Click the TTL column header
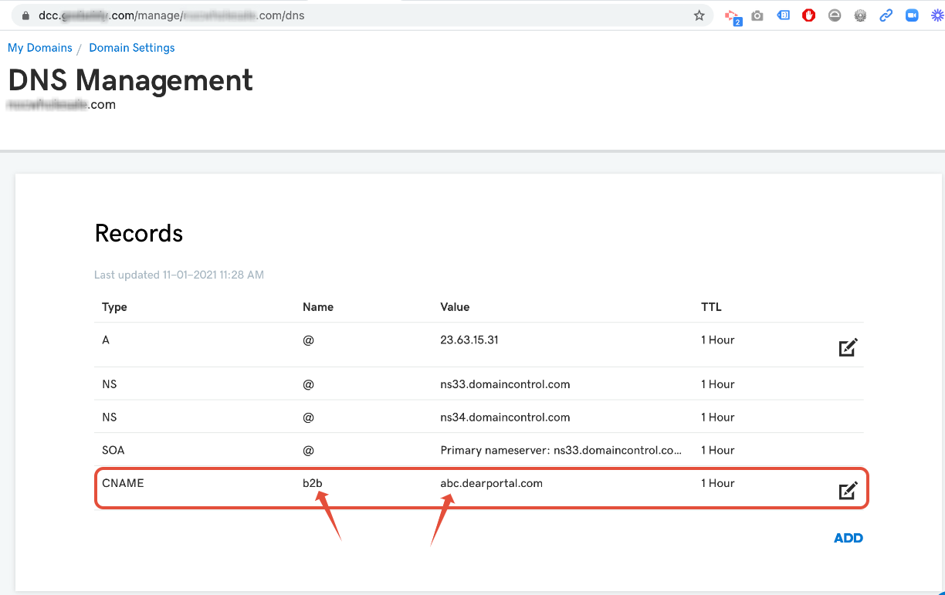 tap(710, 307)
